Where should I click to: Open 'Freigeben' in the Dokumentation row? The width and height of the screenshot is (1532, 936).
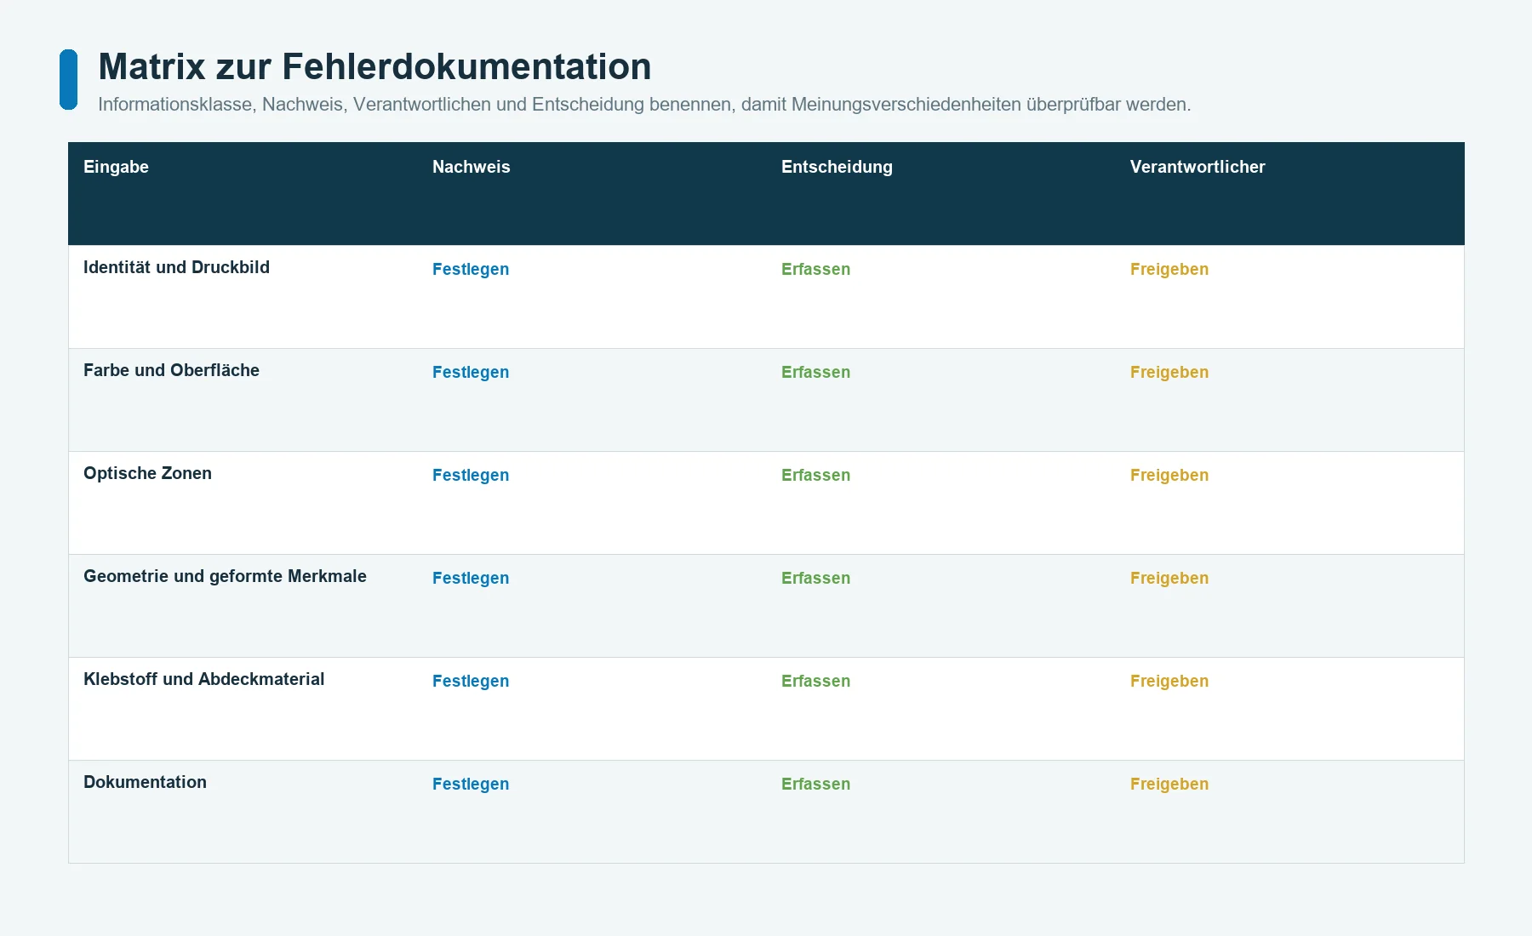point(1169,784)
